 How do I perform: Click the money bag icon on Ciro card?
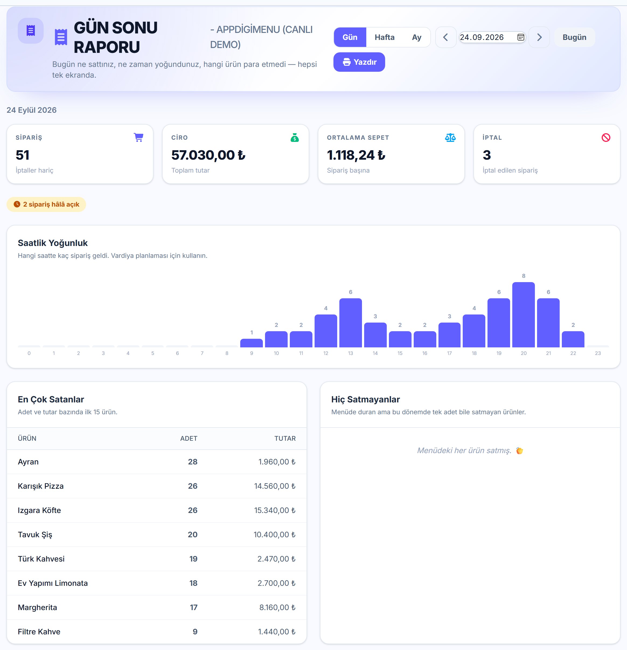[294, 137]
